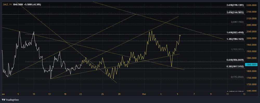The width and height of the screenshot is (260, 103).
Task: Select the 0.382(1817.5152) Fibonacci label
Action: pyautogui.click(x=235, y=66)
